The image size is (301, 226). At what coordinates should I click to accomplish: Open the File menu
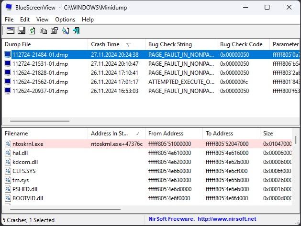point(9,20)
